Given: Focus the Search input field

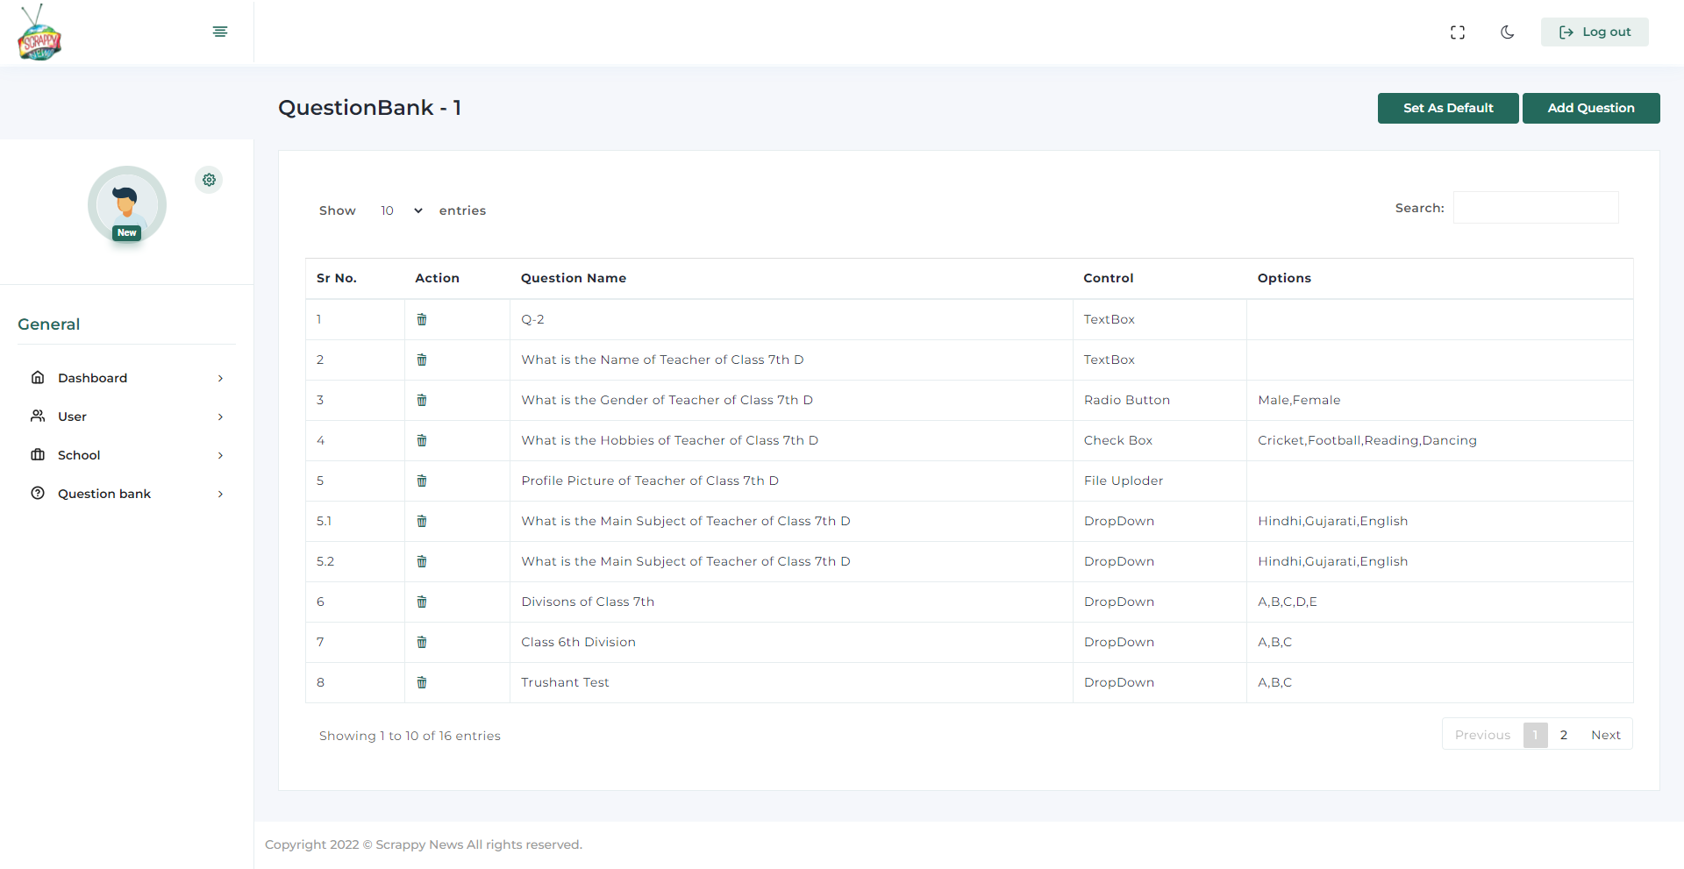Looking at the screenshot, I should pos(1536,208).
